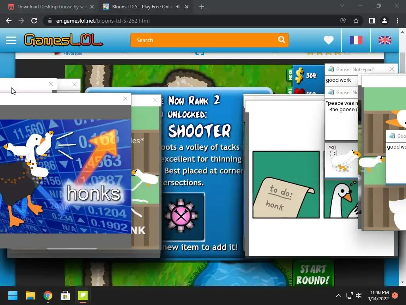Click the browser forward arrow
Image resolution: width=406 pixels, height=305 pixels.
[21, 21]
